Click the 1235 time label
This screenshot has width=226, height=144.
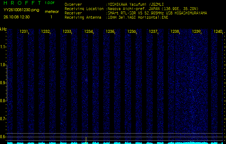[x=110, y=31]
